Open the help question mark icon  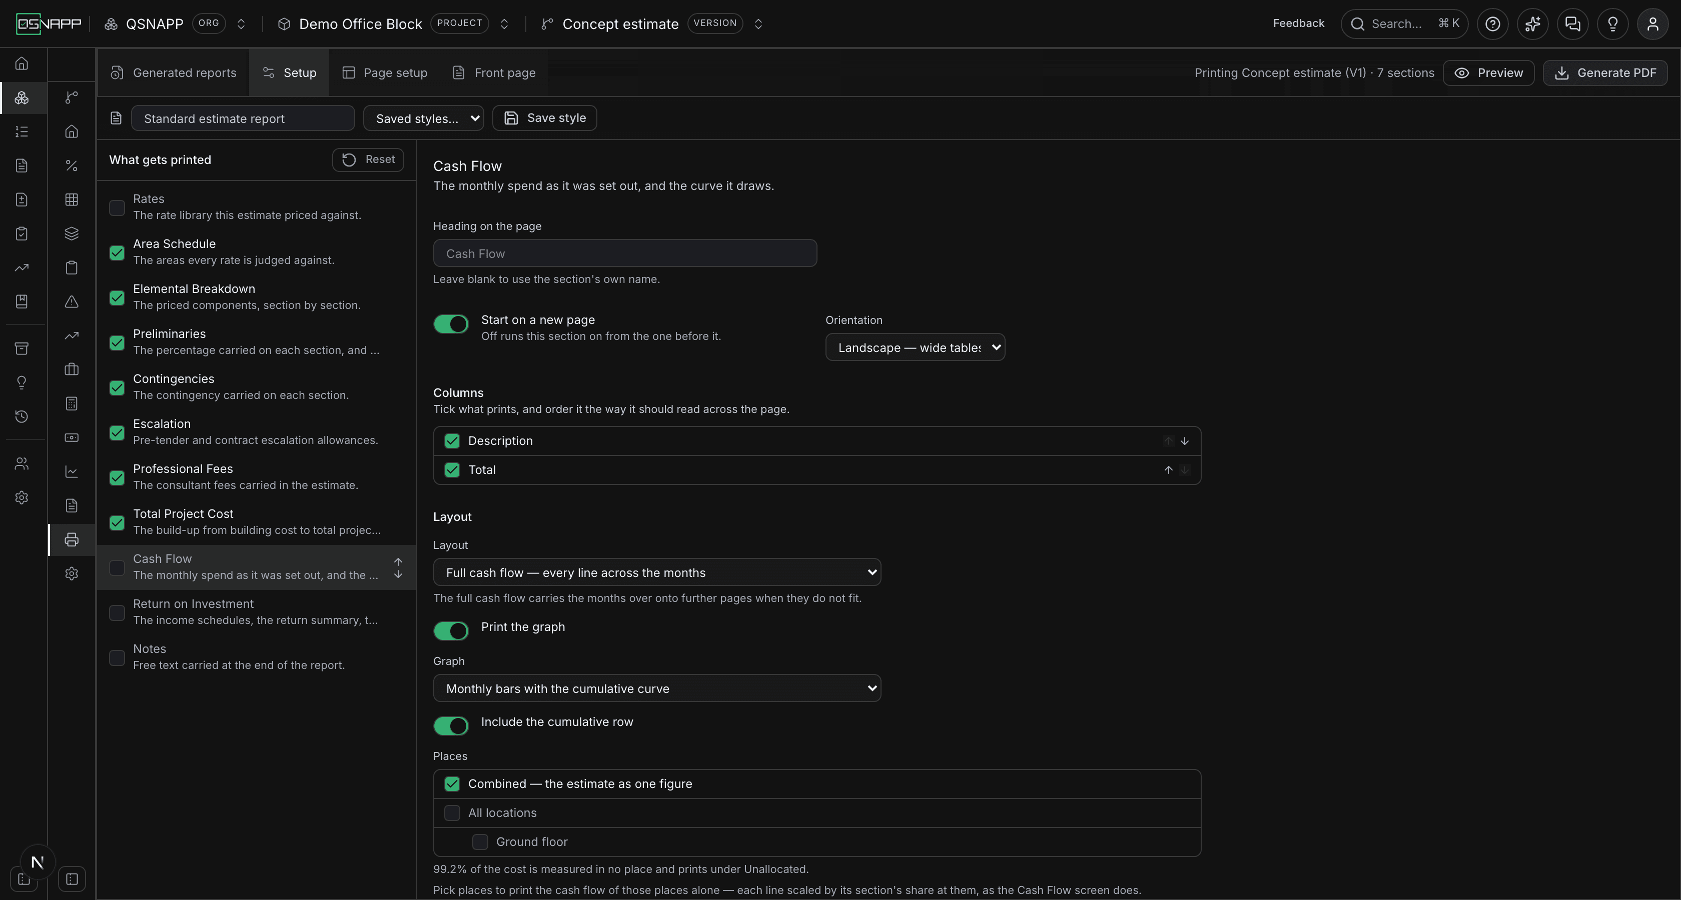click(x=1492, y=24)
